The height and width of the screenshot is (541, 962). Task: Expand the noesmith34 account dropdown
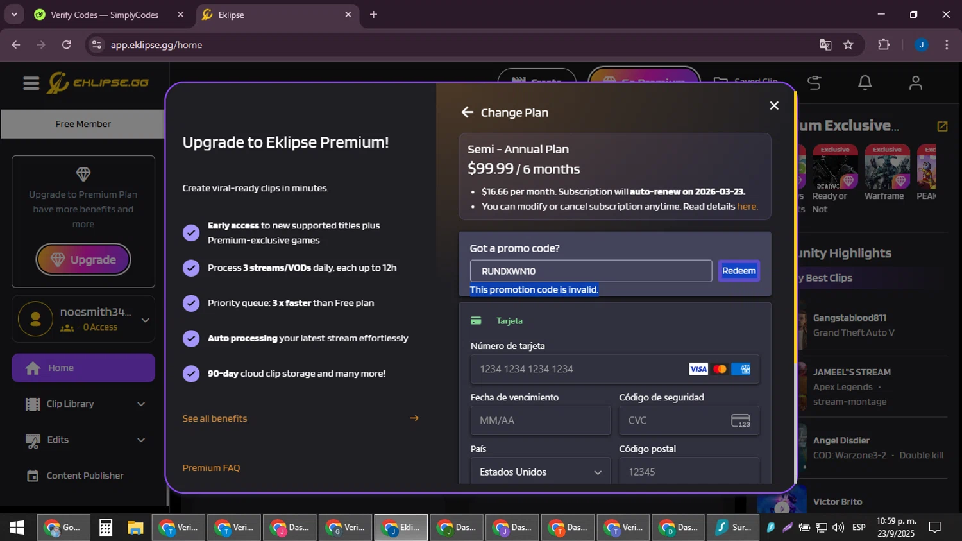pyautogui.click(x=146, y=320)
